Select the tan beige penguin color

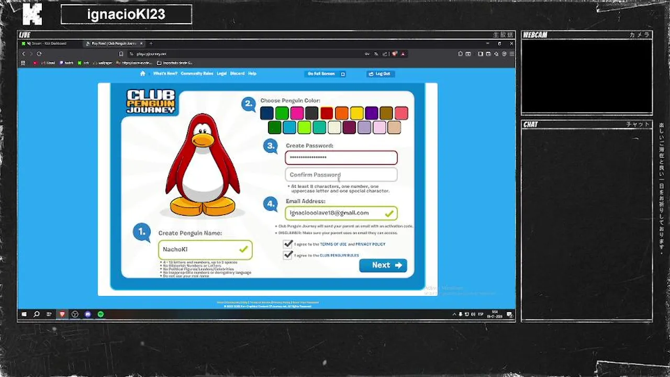point(394,127)
